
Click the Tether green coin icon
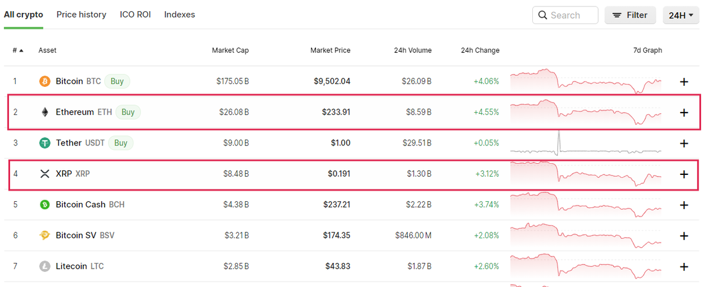click(45, 143)
